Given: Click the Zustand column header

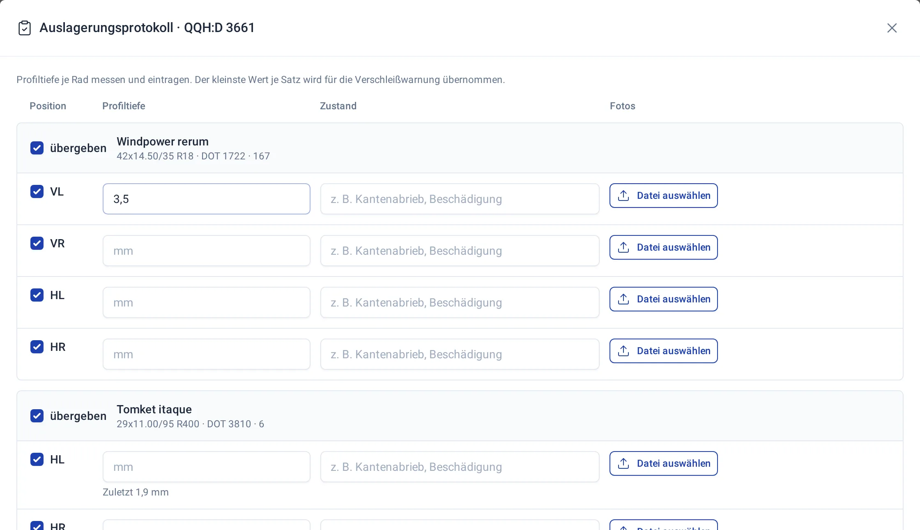Looking at the screenshot, I should (x=338, y=106).
